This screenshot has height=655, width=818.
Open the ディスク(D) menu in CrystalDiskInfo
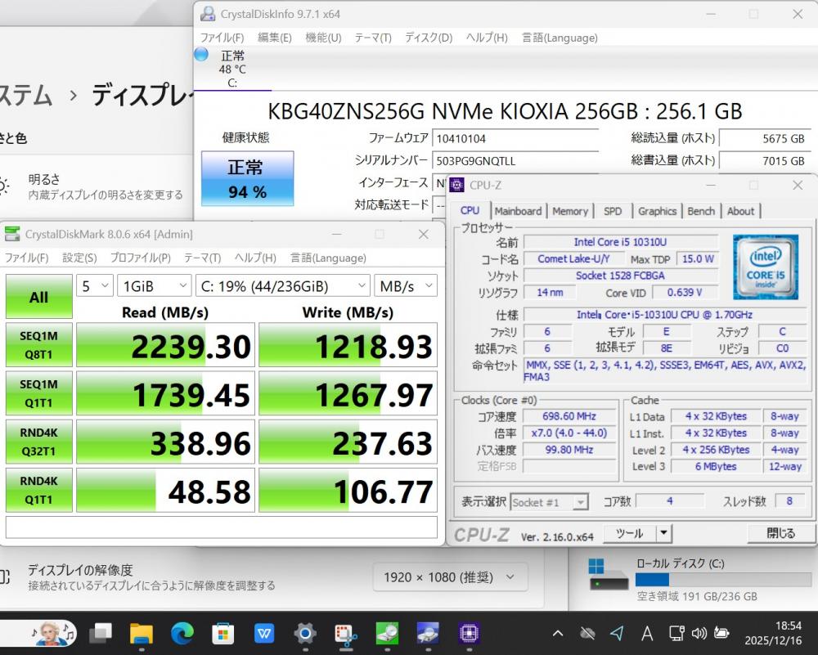429,38
